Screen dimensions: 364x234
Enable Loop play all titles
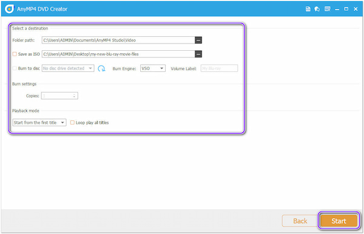[72, 122]
